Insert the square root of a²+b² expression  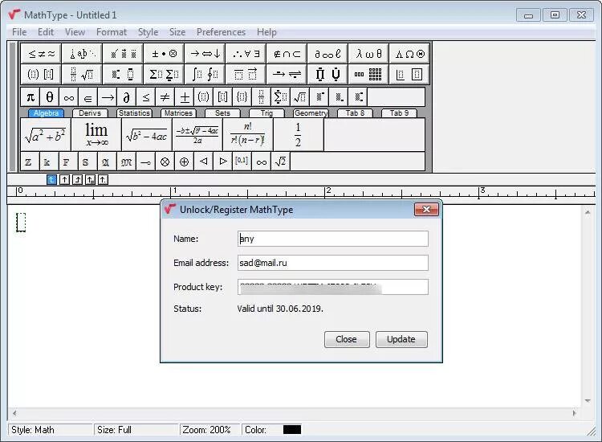tap(45, 135)
